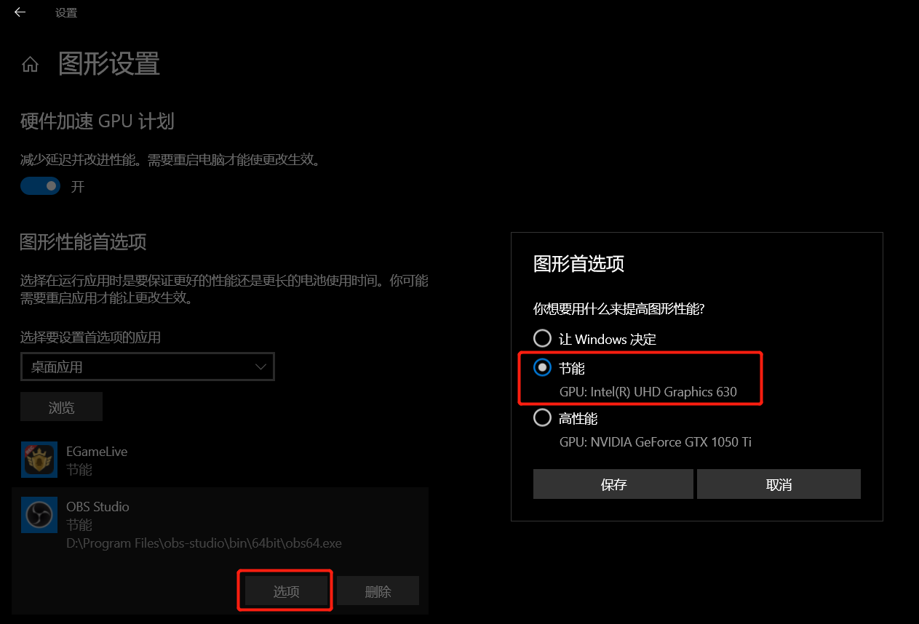This screenshot has width=919, height=624.
Task: Select 让 Windows 决定 radio option
Action: coord(543,338)
